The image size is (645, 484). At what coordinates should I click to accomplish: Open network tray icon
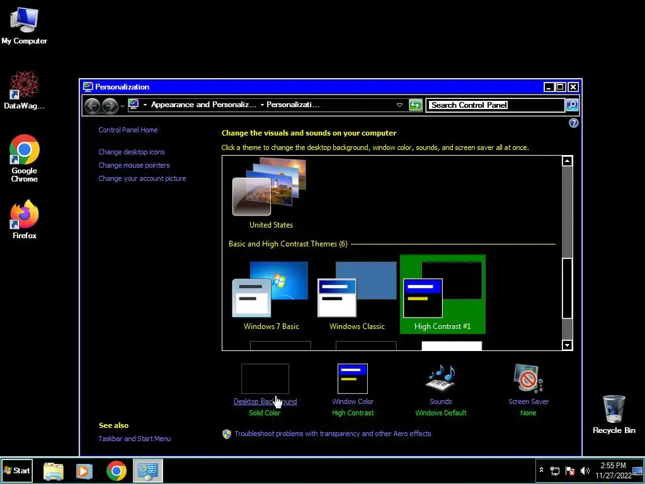(x=555, y=471)
